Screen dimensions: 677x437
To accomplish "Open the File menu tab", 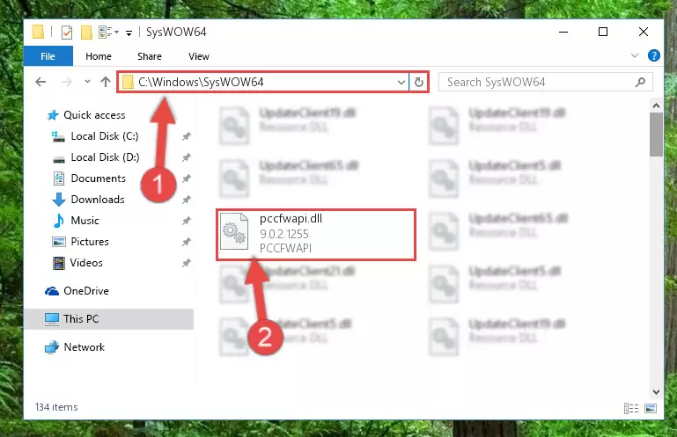I will tap(48, 56).
